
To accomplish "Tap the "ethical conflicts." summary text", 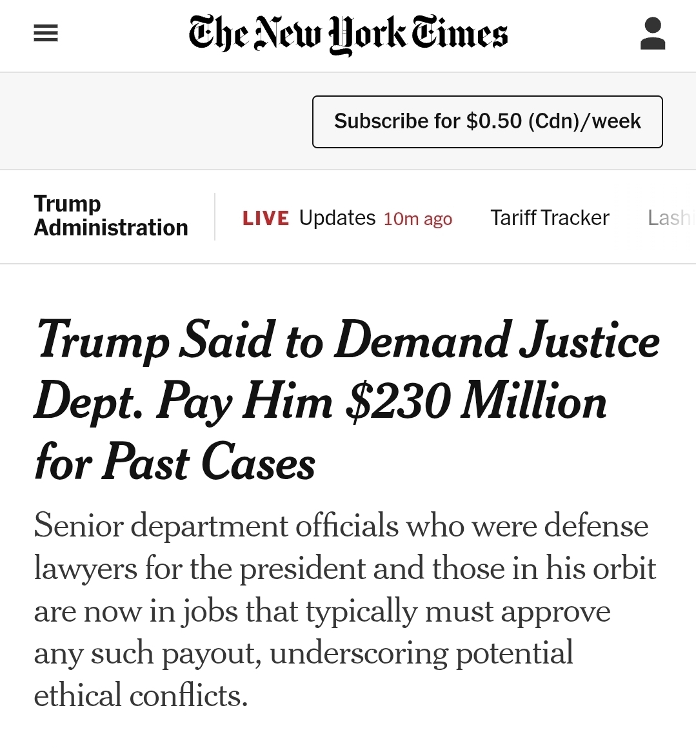I will 141,695.
